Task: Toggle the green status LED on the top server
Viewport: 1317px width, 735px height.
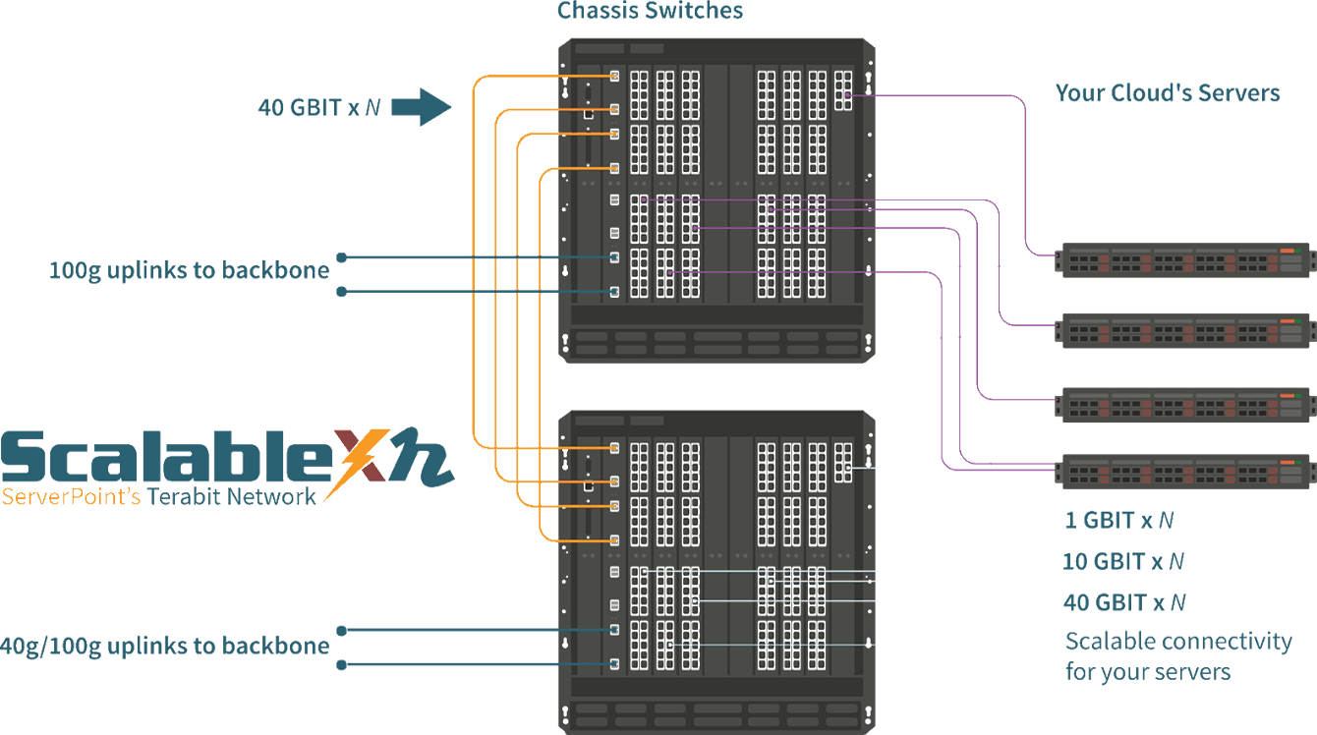Action: click(1298, 251)
